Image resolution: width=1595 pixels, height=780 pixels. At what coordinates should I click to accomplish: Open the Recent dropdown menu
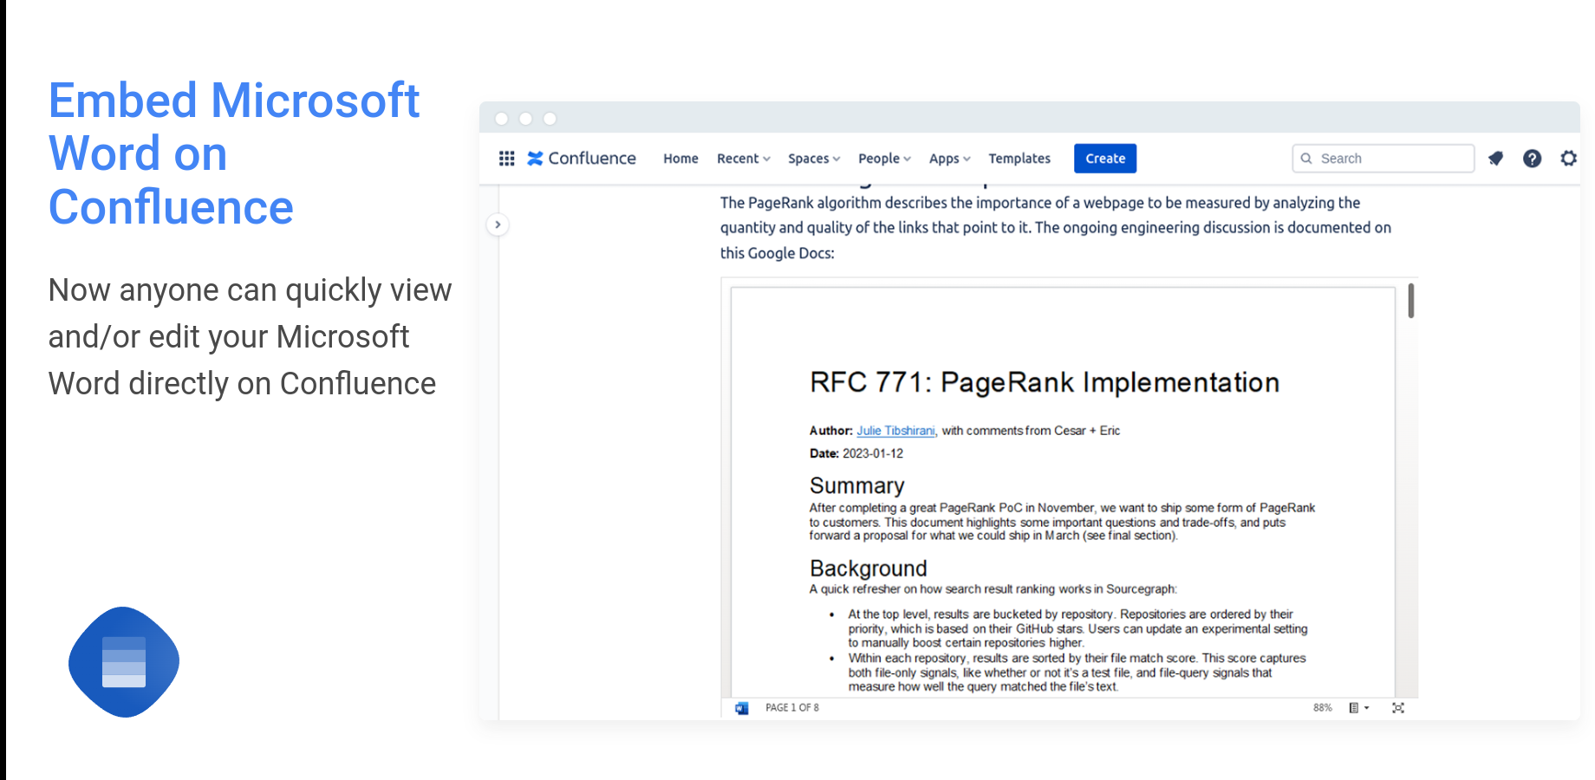[x=744, y=159]
